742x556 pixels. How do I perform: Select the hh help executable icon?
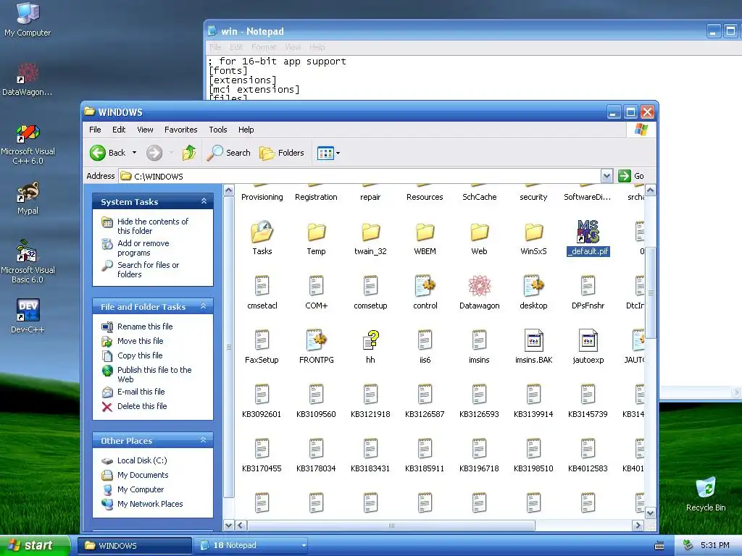click(x=370, y=340)
